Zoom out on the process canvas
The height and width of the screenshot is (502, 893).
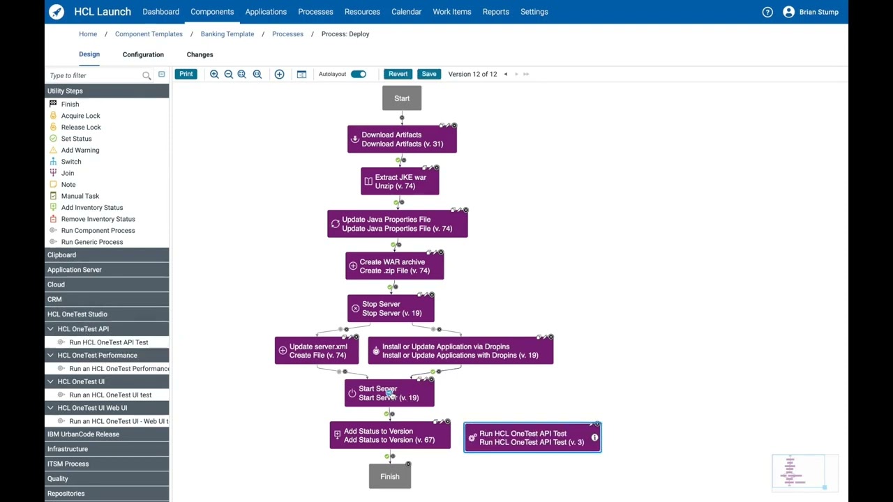pos(228,74)
